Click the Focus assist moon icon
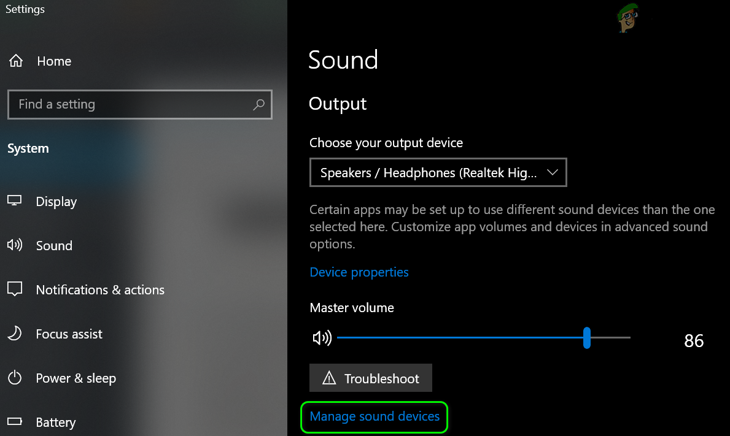 [15, 334]
